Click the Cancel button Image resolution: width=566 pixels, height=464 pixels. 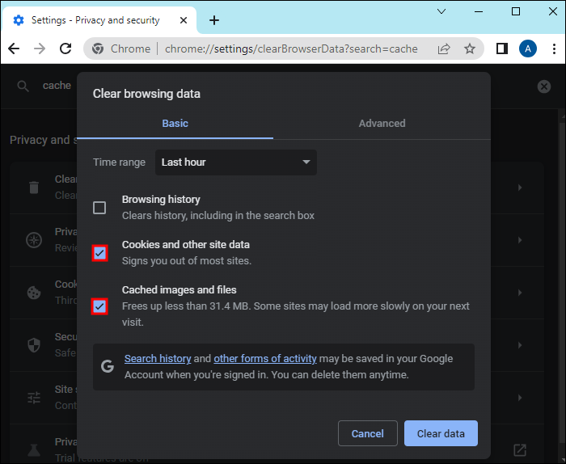pos(367,434)
